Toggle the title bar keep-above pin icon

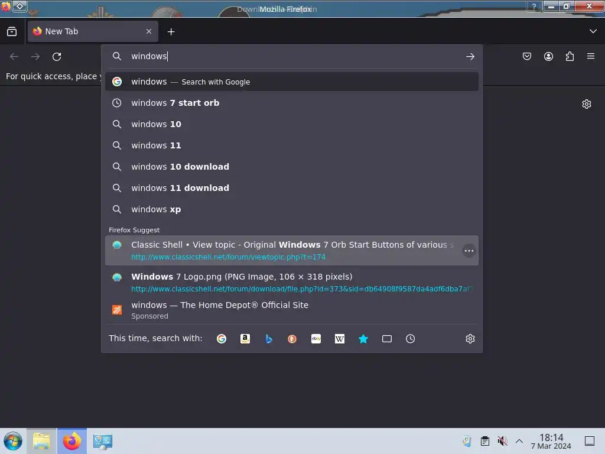19,6
